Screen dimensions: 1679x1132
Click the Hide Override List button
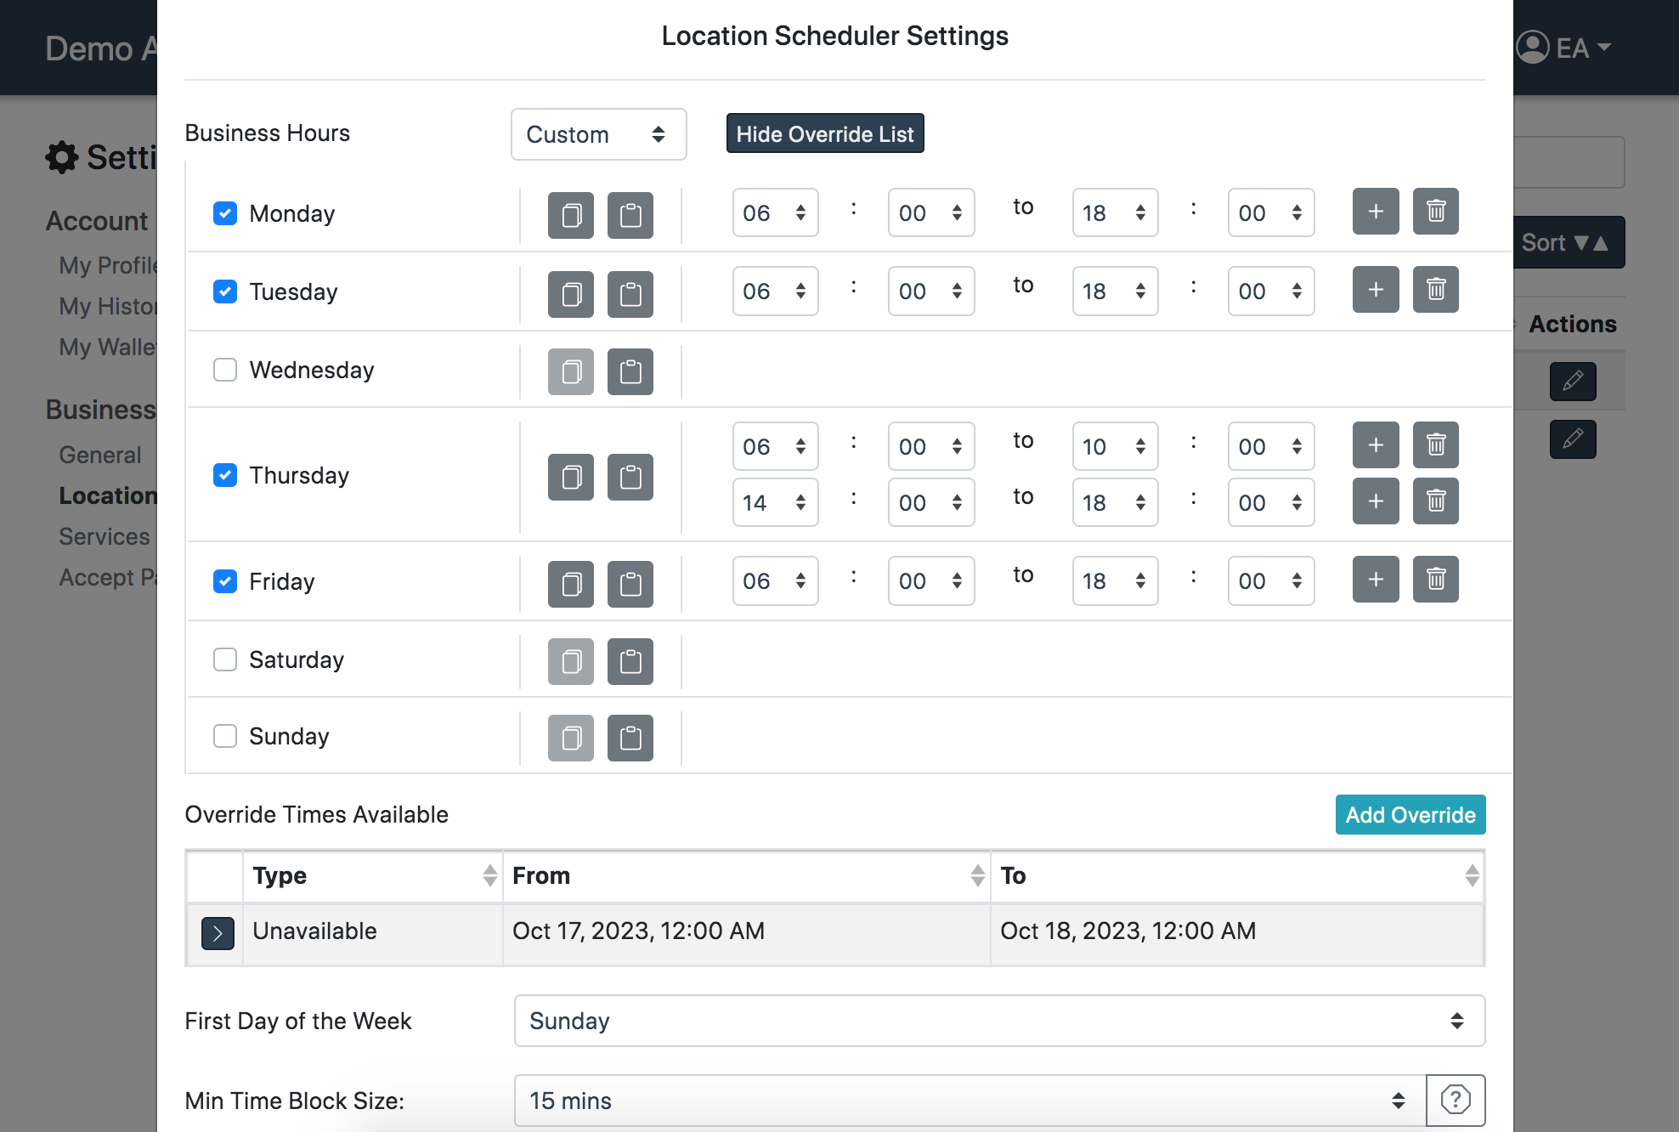click(824, 134)
